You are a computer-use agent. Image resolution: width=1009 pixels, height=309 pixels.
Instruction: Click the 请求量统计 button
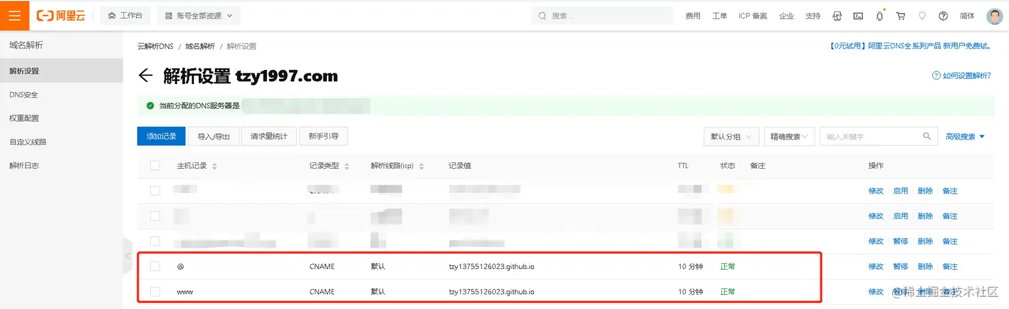coord(269,136)
